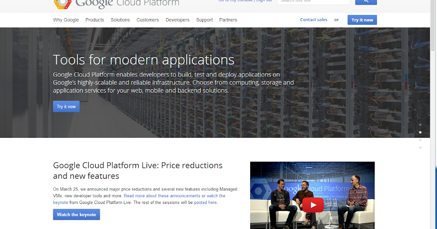Select the third carousel slide dot
This screenshot has width=437, height=229.
coord(420,140)
